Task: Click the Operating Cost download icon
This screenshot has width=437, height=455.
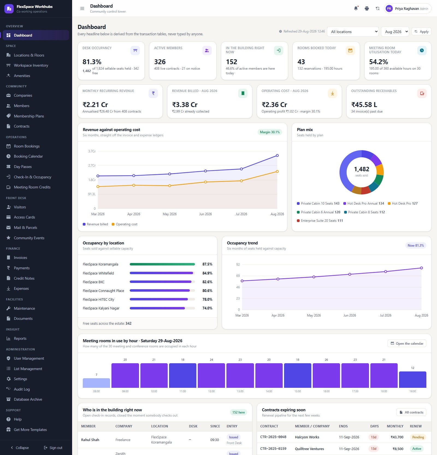Action: (x=332, y=93)
